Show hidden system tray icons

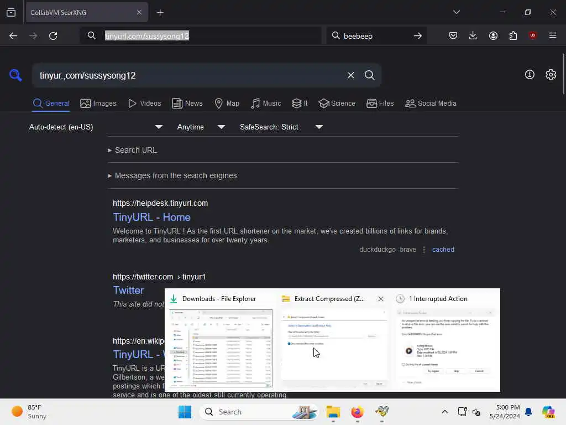[x=445, y=412]
